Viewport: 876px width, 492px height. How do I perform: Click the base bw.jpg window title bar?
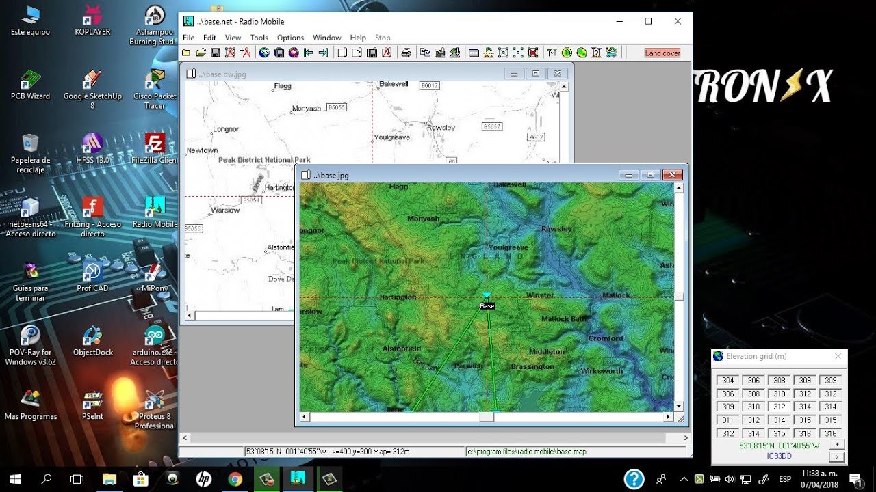point(376,73)
